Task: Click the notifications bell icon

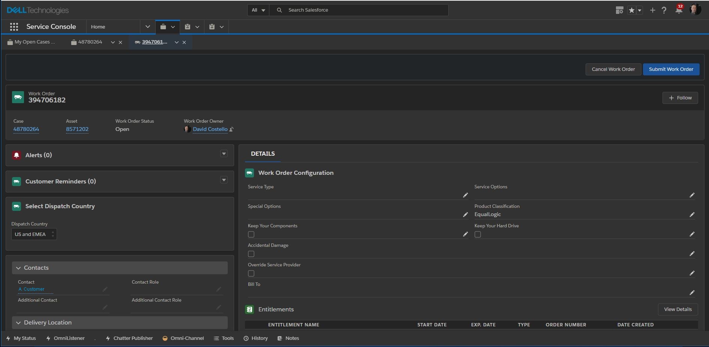Action: pos(679,10)
